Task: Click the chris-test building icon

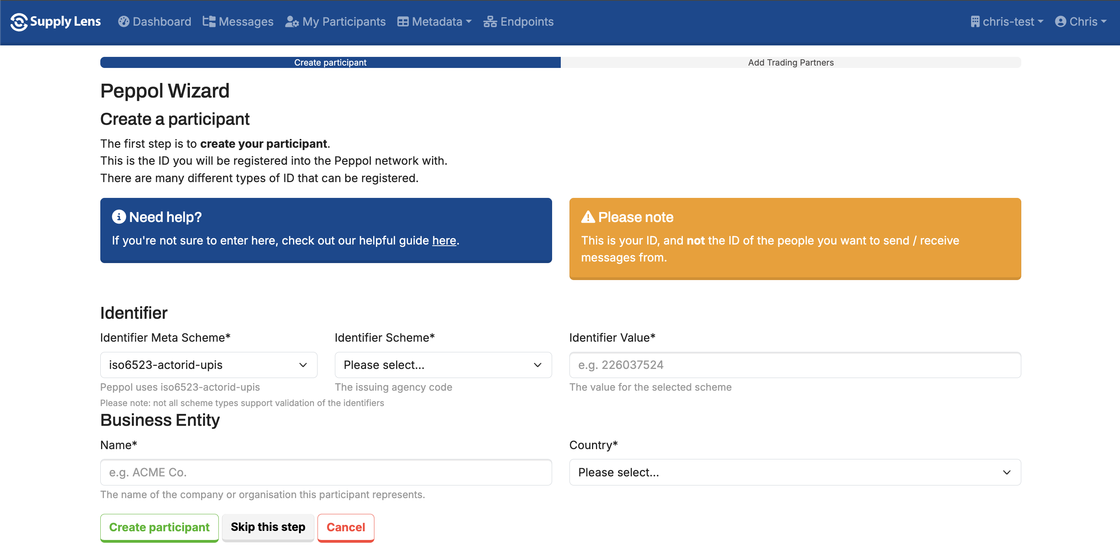Action: pyautogui.click(x=975, y=22)
